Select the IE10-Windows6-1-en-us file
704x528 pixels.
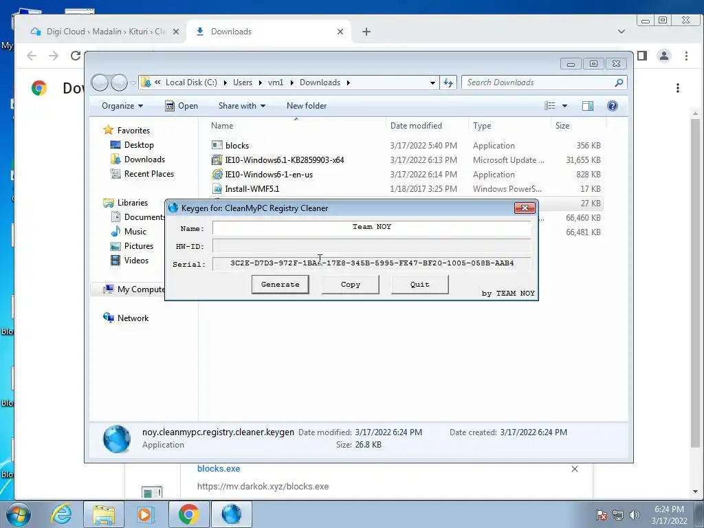[x=269, y=174]
